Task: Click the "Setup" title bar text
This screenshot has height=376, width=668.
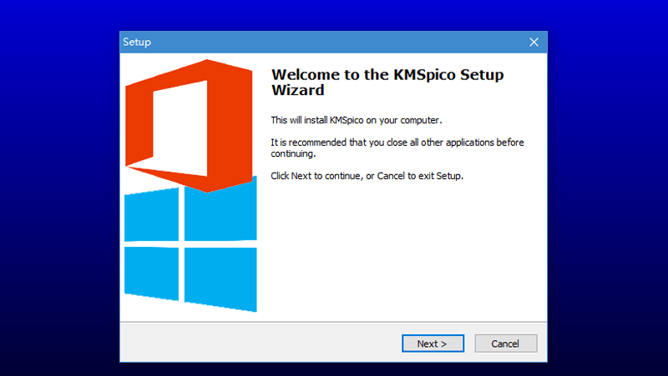Action: [x=137, y=42]
